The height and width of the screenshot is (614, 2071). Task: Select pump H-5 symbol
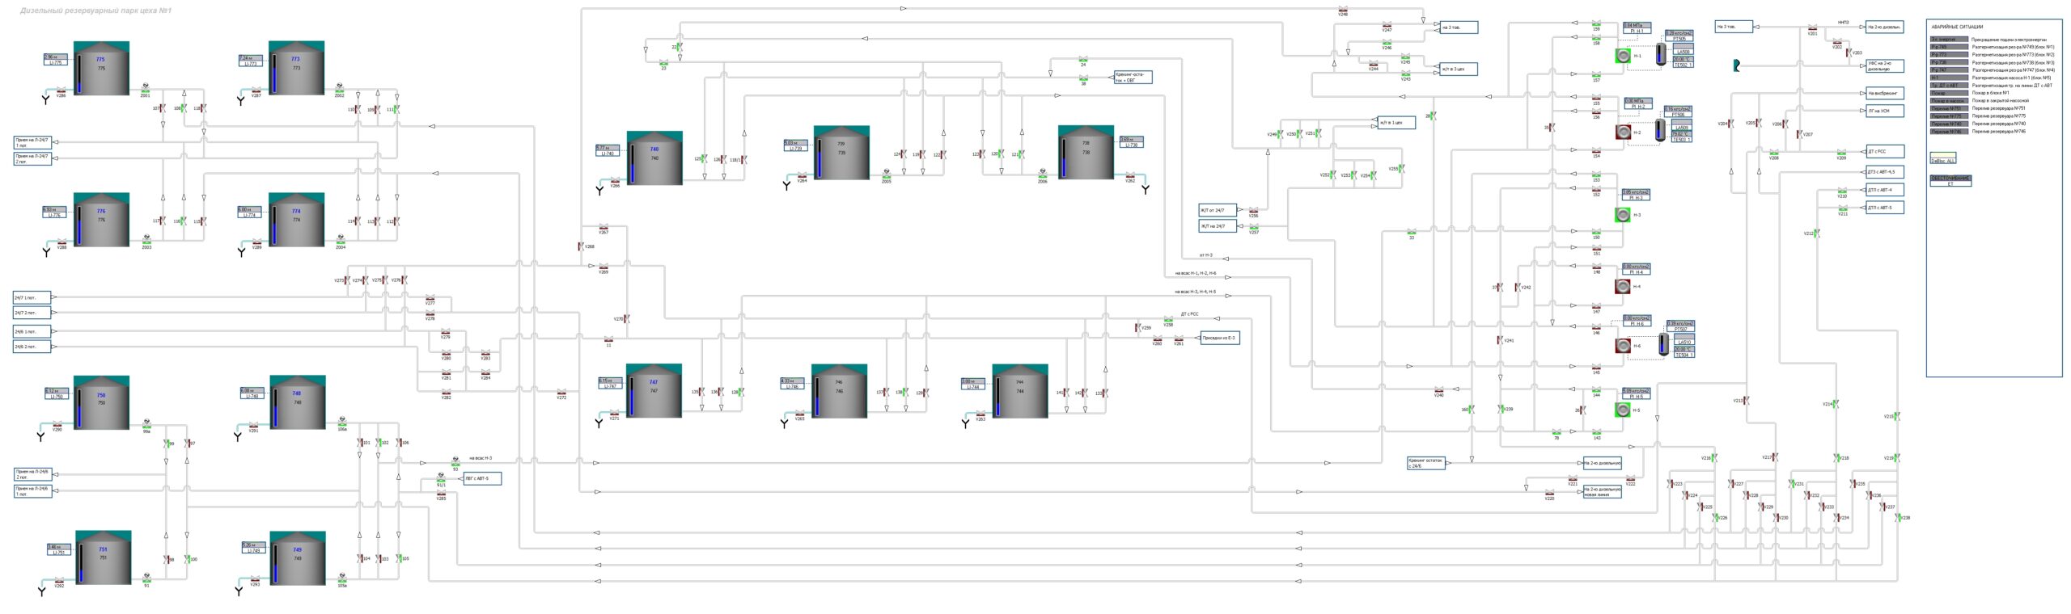coord(1623,410)
